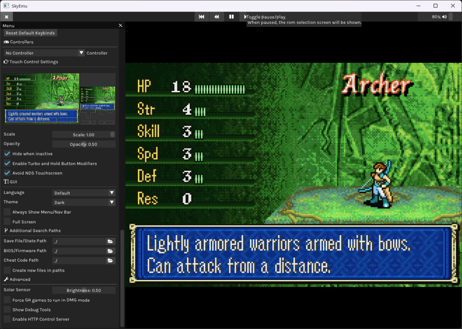Adjust the Solar Sensor Brightness slider

point(84,291)
